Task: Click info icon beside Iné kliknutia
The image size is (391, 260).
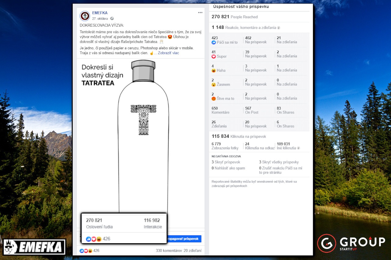Action: pyautogui.click(x=298, y=148)
